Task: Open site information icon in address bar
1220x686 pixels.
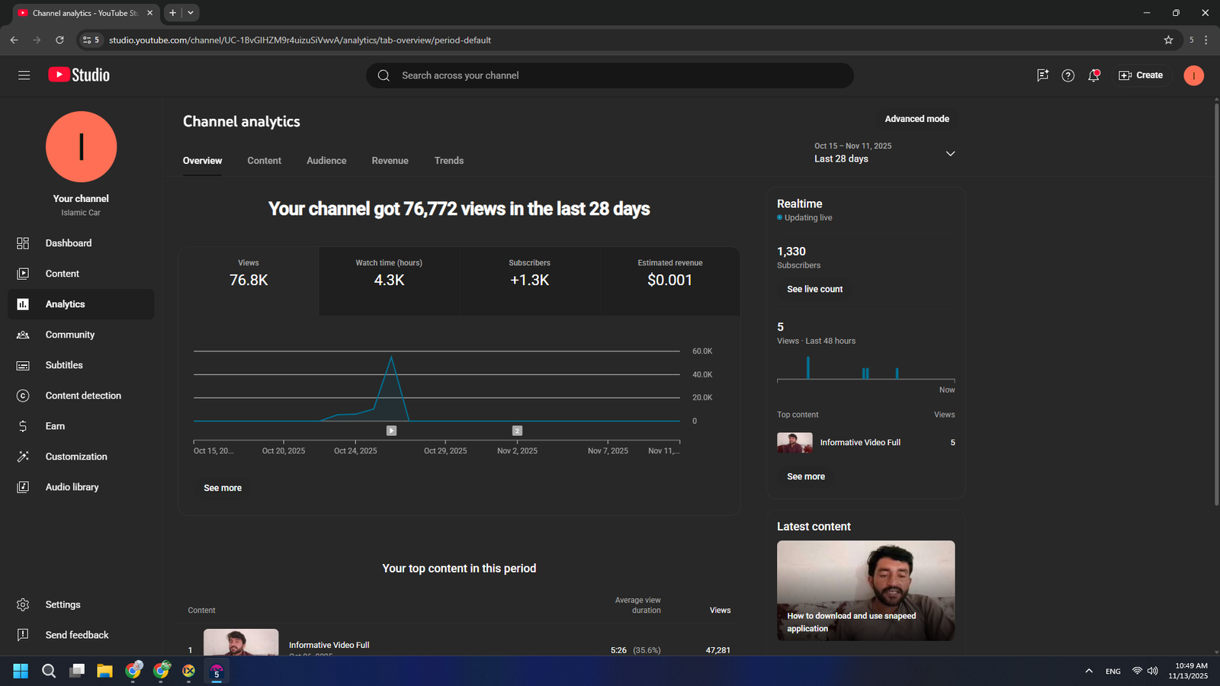Action: coord(88,40)
